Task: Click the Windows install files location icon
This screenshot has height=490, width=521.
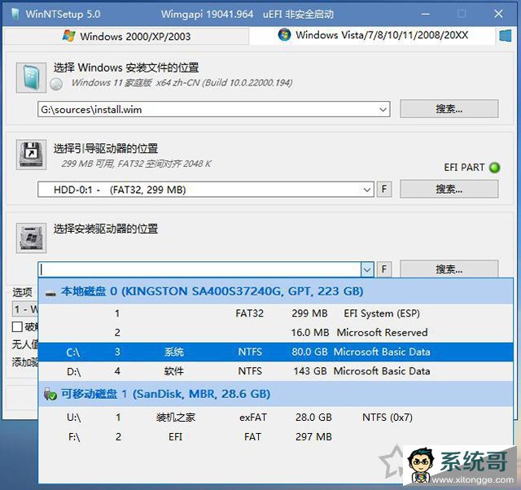Action: point(31,78)
